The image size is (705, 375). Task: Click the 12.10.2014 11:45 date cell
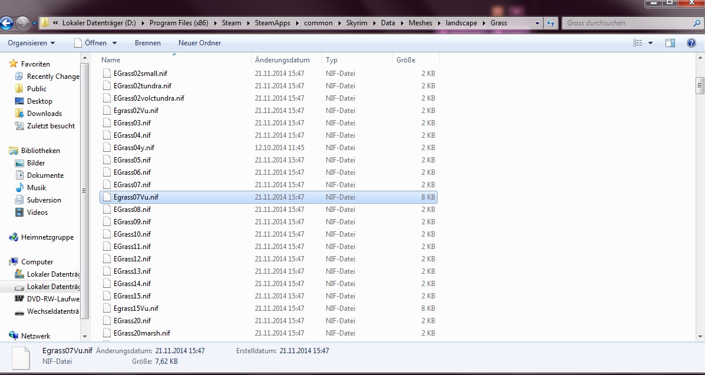point(280,148)
